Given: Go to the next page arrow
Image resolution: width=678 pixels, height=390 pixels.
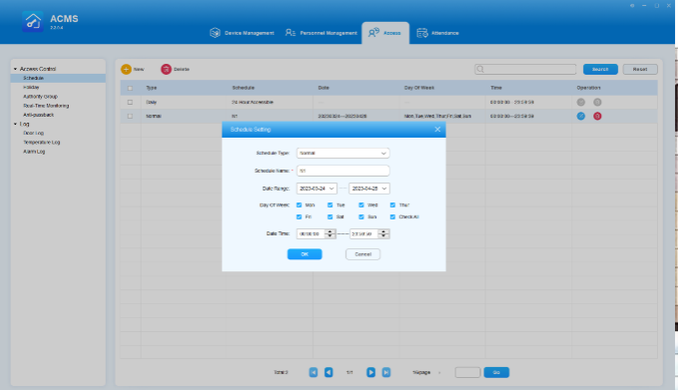Looking at the screenshot, I should click(x=371, y=372).
